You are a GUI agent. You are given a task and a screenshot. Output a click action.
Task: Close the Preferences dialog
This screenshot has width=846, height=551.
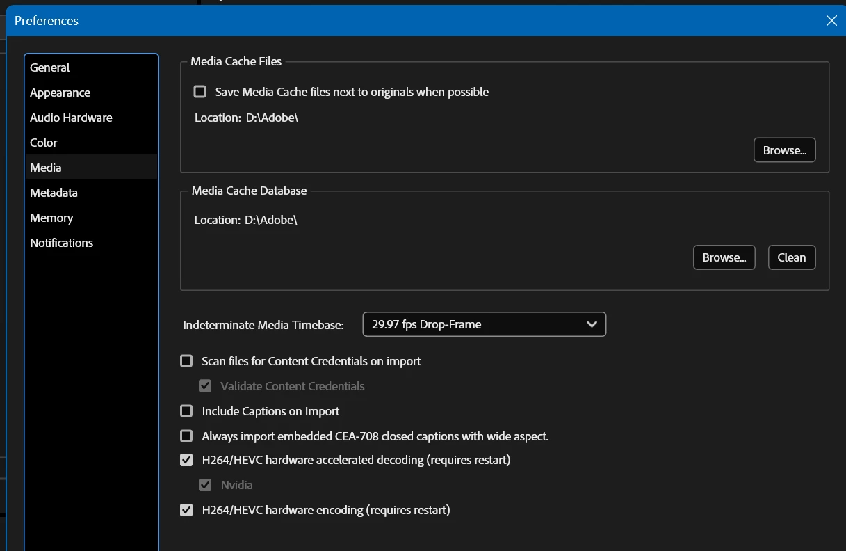tap(831, 21)
